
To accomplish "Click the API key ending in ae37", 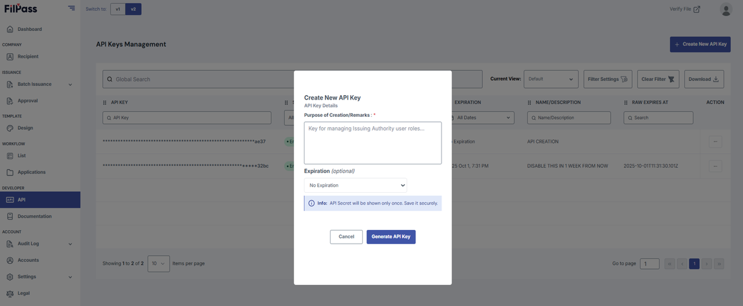I will coord(184,142).
